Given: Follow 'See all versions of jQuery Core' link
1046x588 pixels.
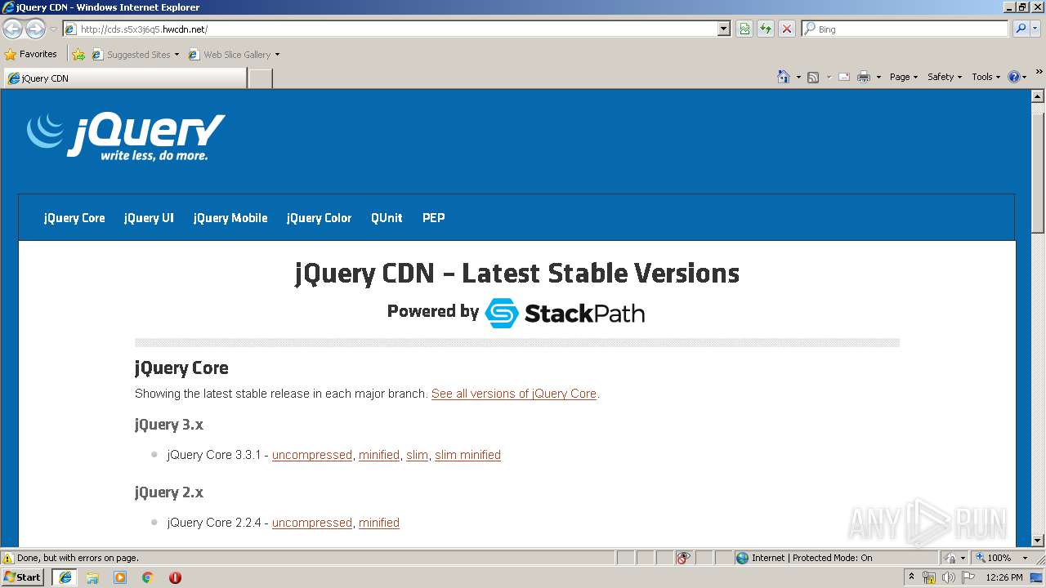Looking at the screenshot, I should (514, 394).
